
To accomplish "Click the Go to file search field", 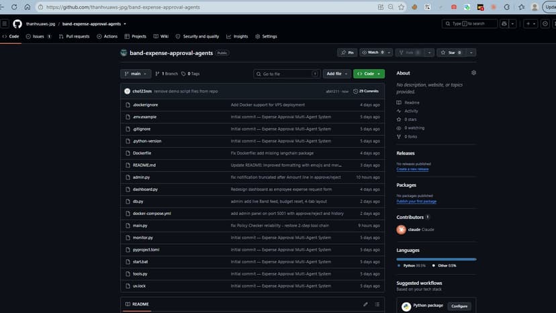I will click(287, 74).
